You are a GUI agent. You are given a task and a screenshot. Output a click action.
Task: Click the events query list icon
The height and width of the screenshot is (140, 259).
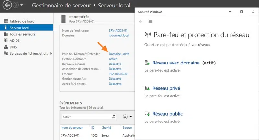tap(125, 117)
